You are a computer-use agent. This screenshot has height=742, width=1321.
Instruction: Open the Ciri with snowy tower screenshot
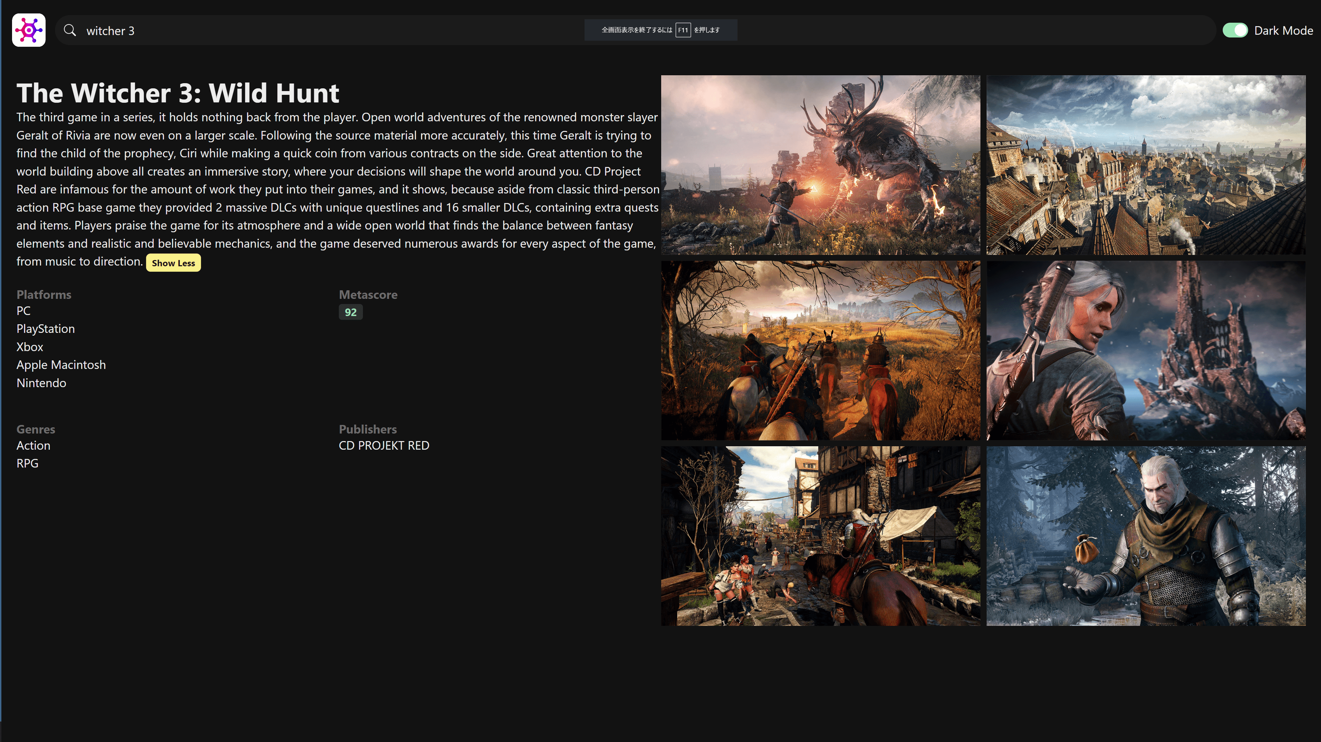[x=1146, y=350]
